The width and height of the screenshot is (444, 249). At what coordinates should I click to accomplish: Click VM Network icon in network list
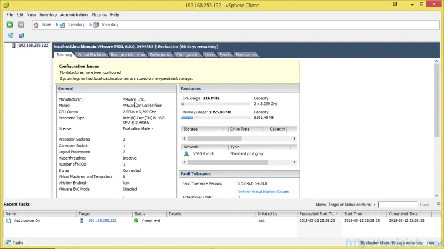[x=186, y=154]
